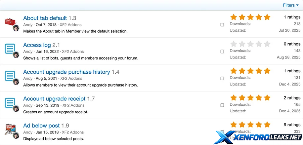
Task: Click the empty grey stars for Access log
Action: (250, 44)
